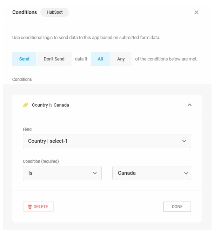This screenshot has width=214, height=230.
Task: Open the Field dropdown showing Country | select-1
Action: pos(107,141)
